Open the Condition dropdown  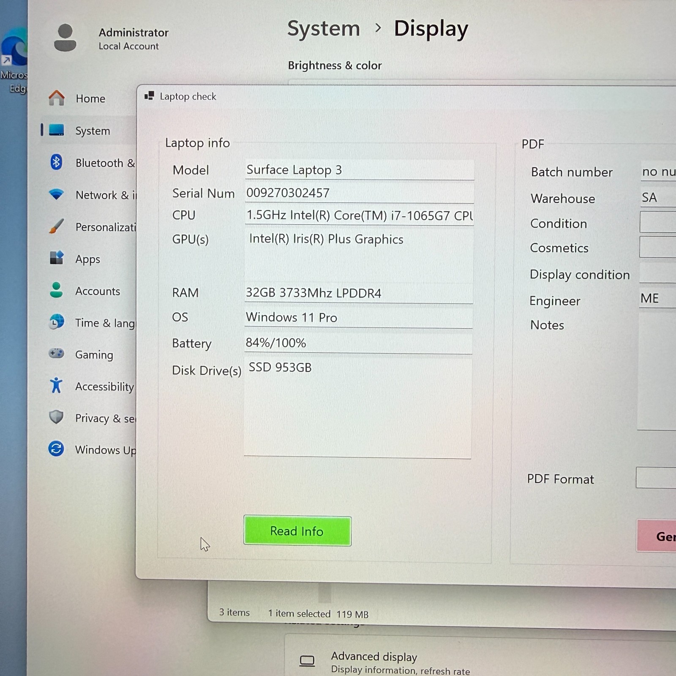click(x=658, y=222)
